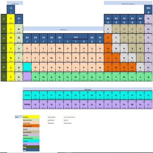Select the Lutetium (Lu) cell
This screenshot has height=153, width=153.
click(x=148, y=95)
